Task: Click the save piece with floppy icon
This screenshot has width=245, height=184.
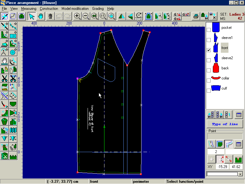Action: [204, 16]
